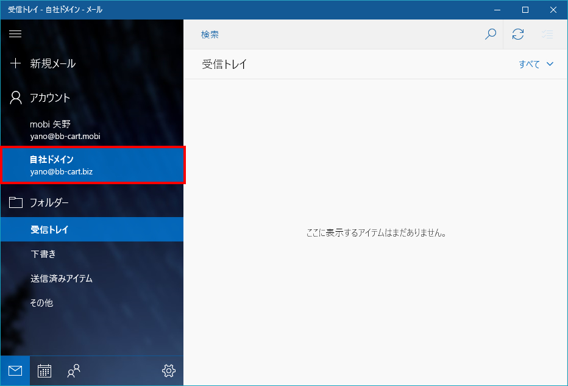Click the Folders folder icon
This screenshot has width=568, height=386.
(x=15, y=202)
